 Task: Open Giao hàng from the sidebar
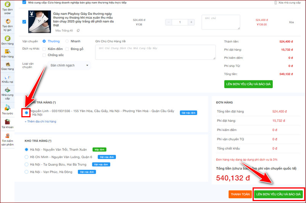[x=7, y=64]
